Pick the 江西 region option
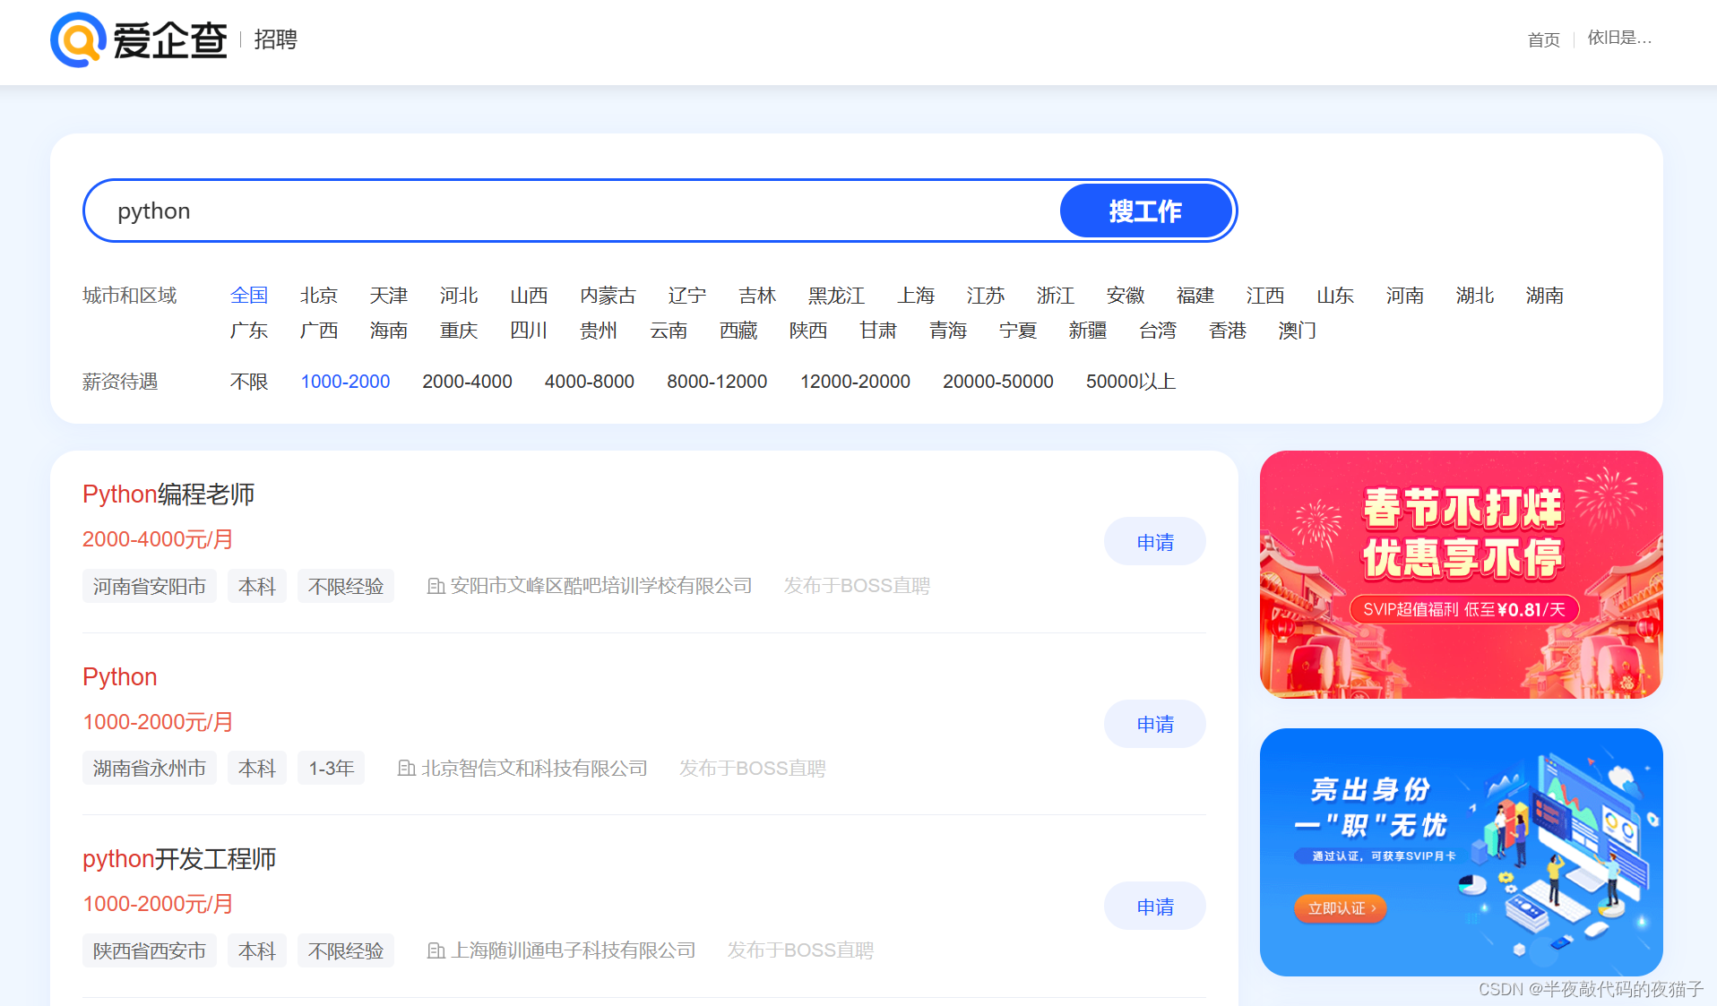The width and height of the screenshot is (1717, 1006). (x=1265, y=296)
